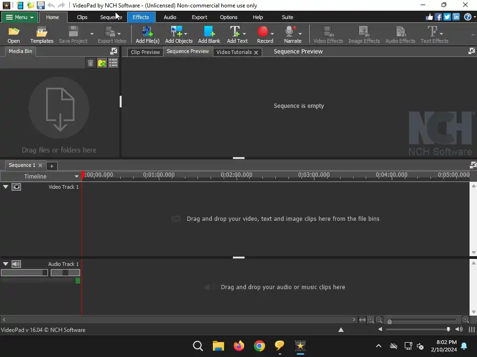The image size is (477, 357).
Task: Mute the master volume speaker icon
Action: (380, 330)
